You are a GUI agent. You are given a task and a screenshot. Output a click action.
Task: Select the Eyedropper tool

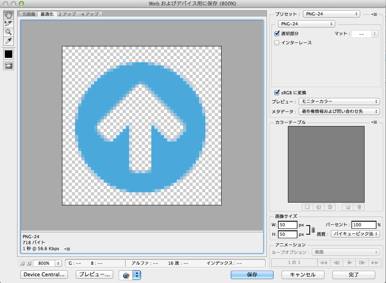[x=8, y=41]
